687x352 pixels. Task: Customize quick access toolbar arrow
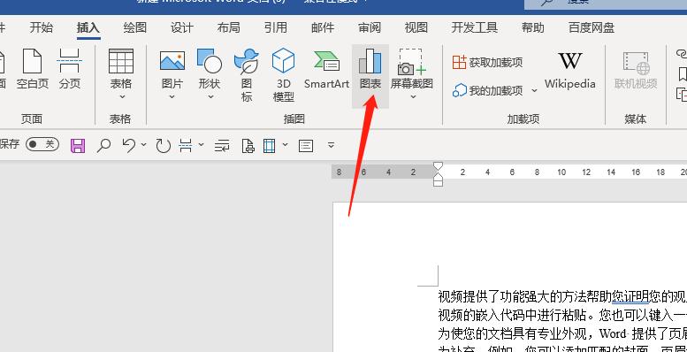332,145
